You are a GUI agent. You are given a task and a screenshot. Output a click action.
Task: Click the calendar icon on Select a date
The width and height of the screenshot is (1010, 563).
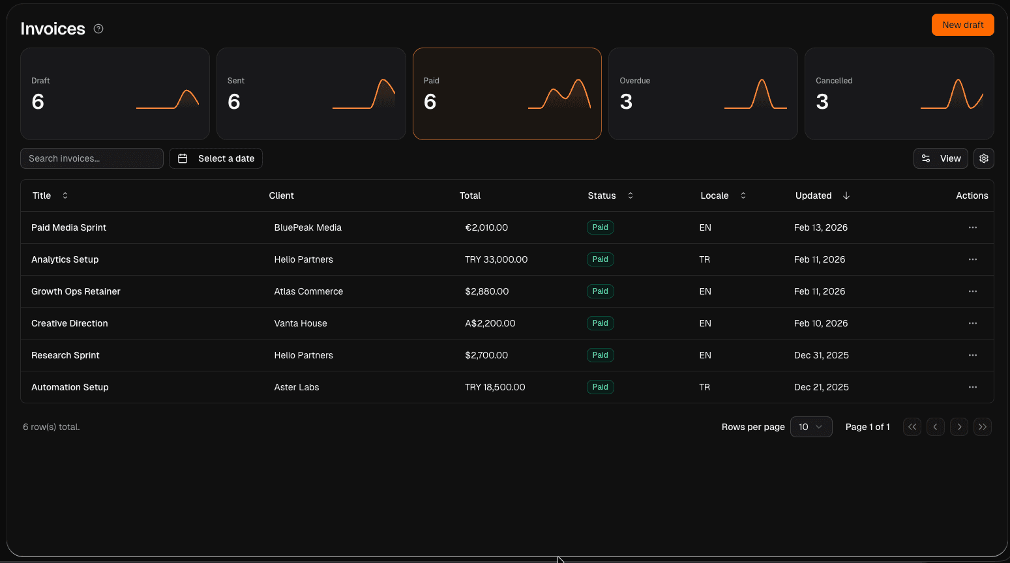point(182,158)
